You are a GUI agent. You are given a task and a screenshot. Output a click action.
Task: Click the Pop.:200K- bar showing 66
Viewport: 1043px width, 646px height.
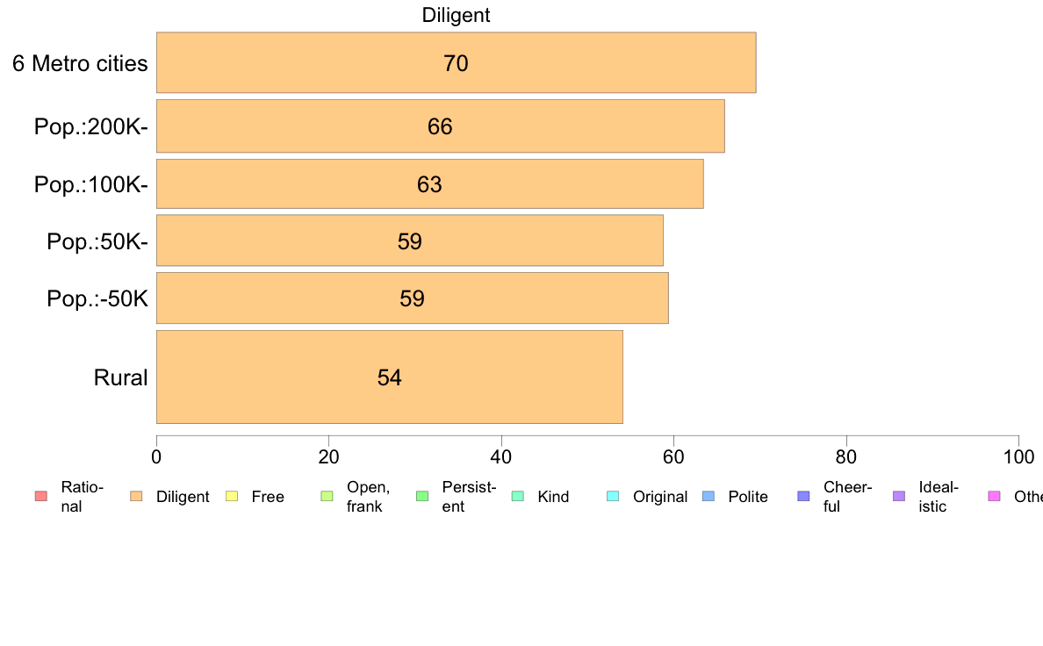tap(441, 126)
